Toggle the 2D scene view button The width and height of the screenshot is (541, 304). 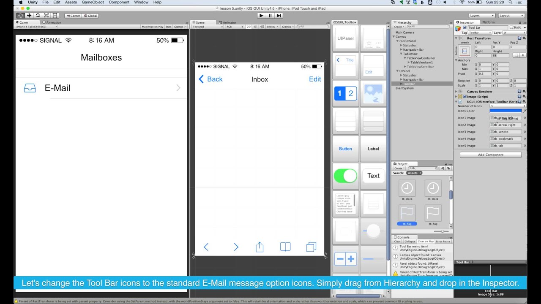(x=249, y=27)
